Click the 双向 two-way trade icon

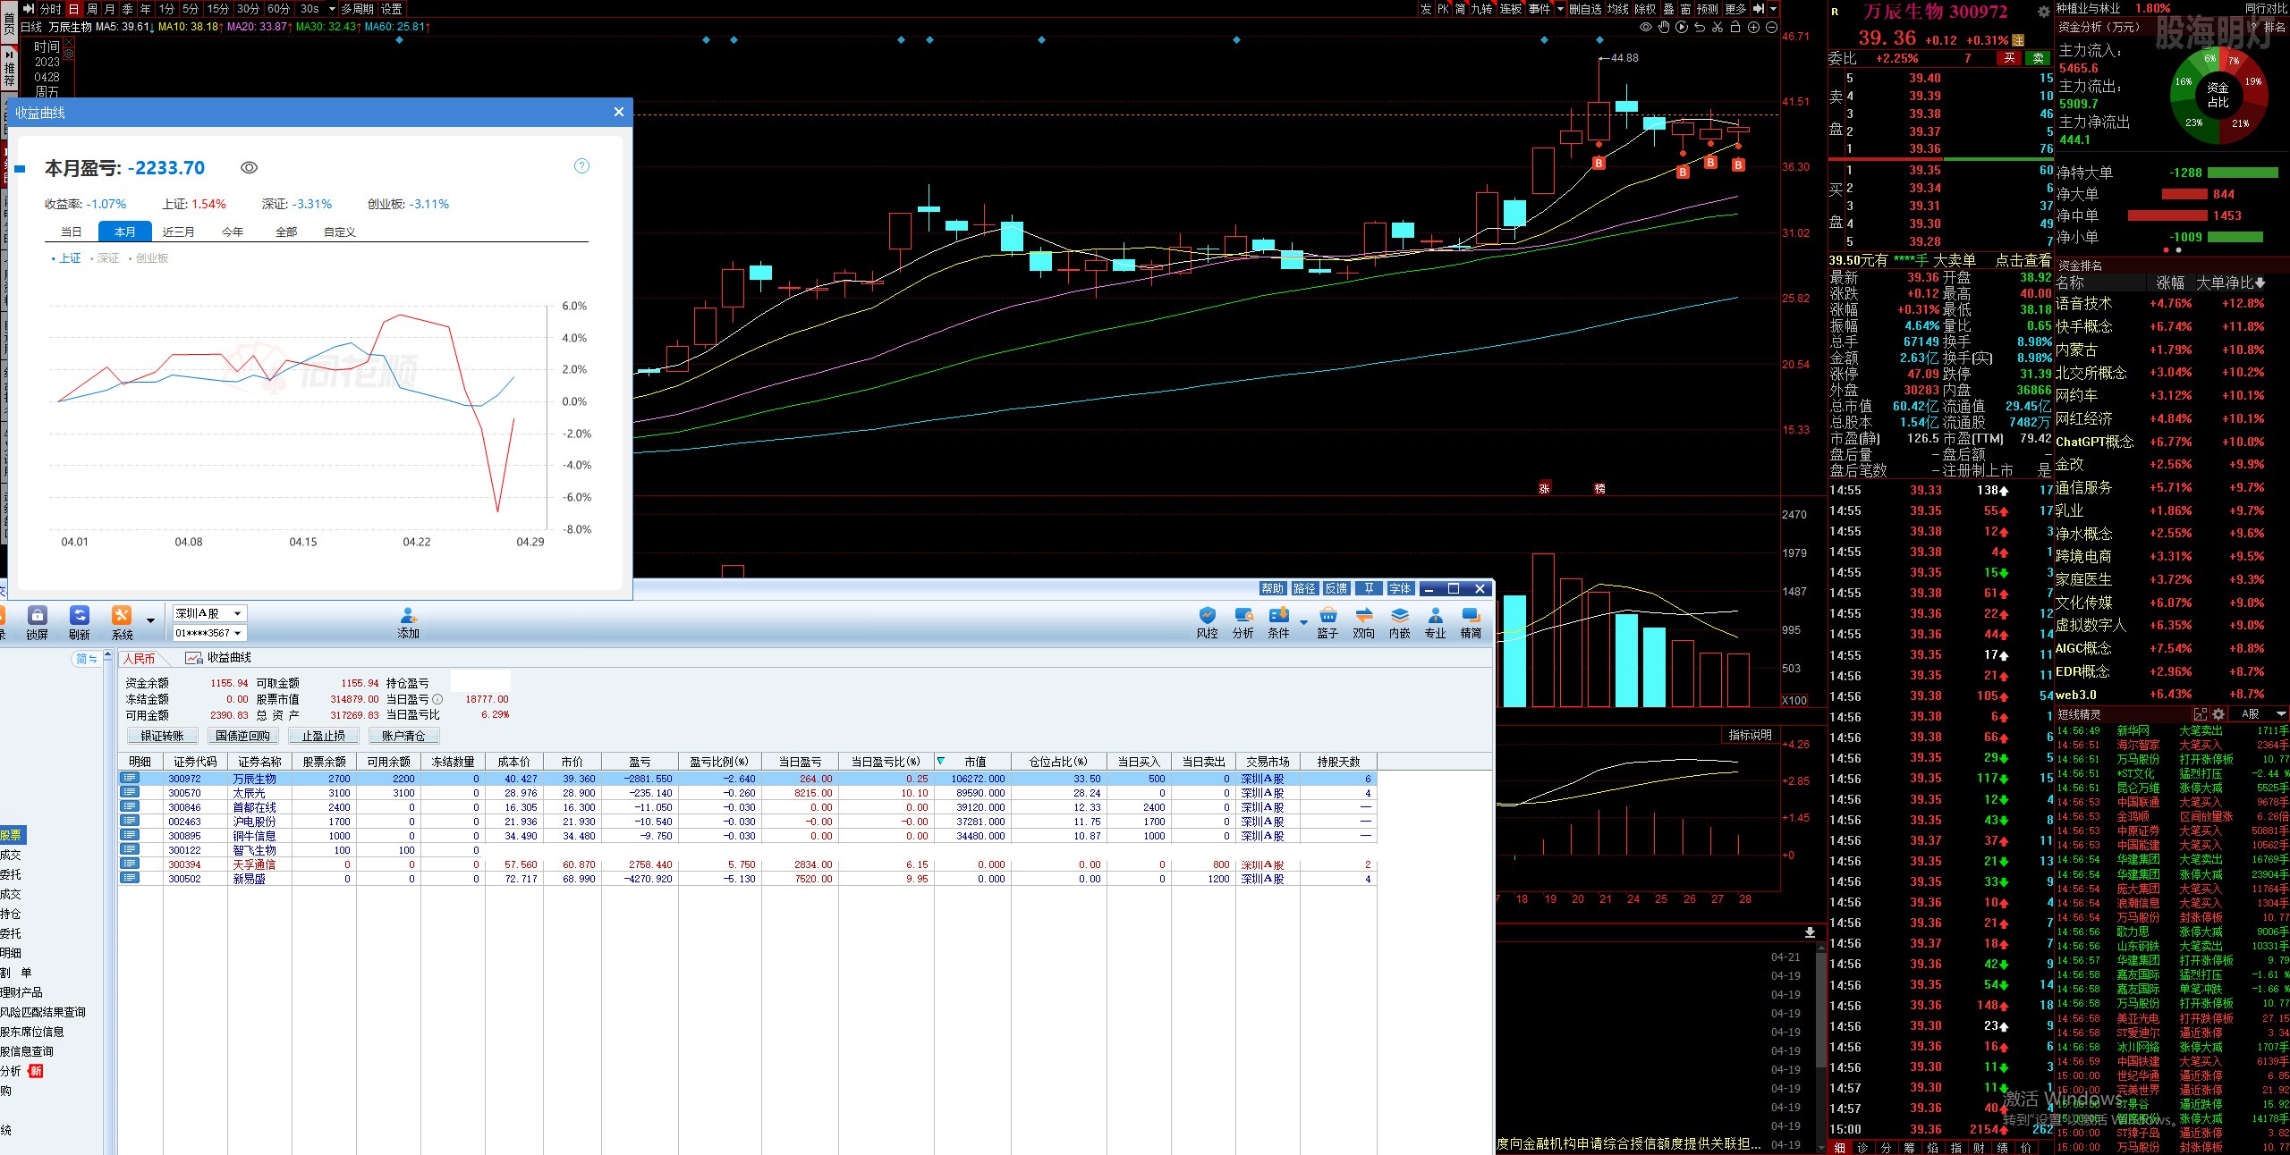point(1364,615)
